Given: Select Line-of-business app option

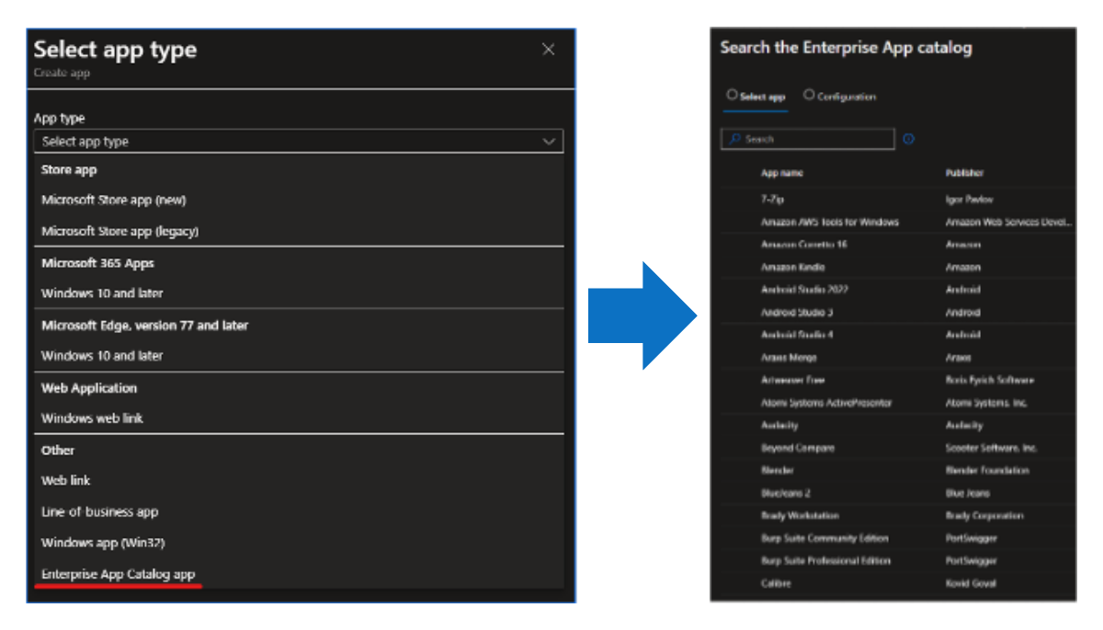Looking at the screenshot, I should (x=100, y=512).
